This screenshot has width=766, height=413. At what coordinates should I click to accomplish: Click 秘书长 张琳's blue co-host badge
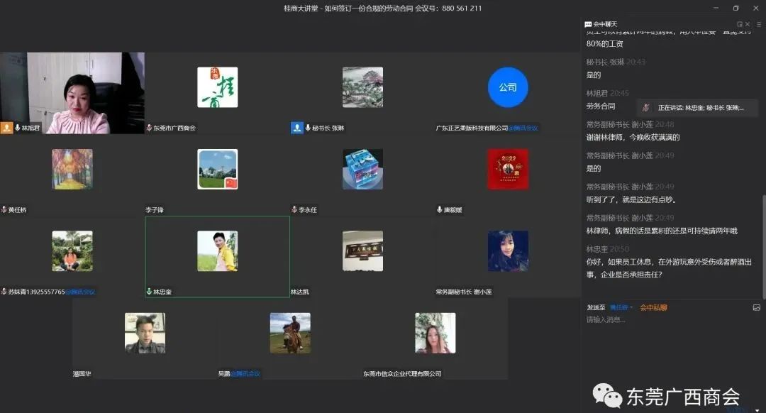click(x=297, y=128)
